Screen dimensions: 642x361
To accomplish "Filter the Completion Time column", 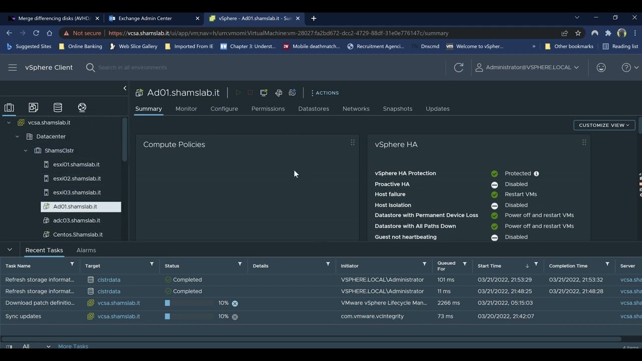I will pos(607,264).
